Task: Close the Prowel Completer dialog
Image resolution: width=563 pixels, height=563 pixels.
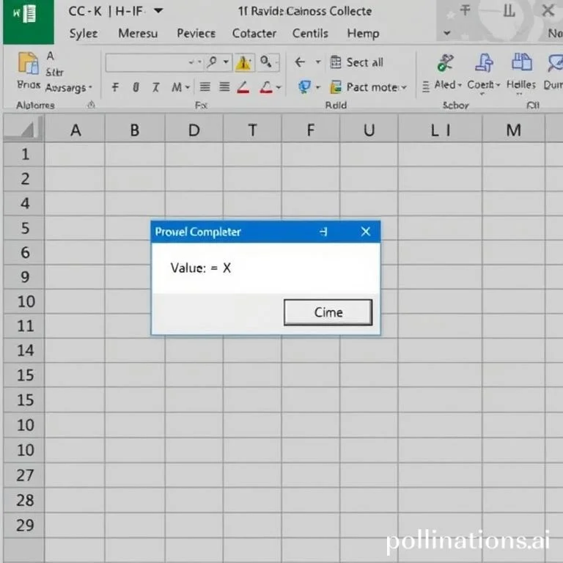Action: (366, 232)
